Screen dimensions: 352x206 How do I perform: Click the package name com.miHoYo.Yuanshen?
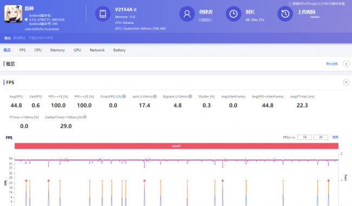point(42,29)
